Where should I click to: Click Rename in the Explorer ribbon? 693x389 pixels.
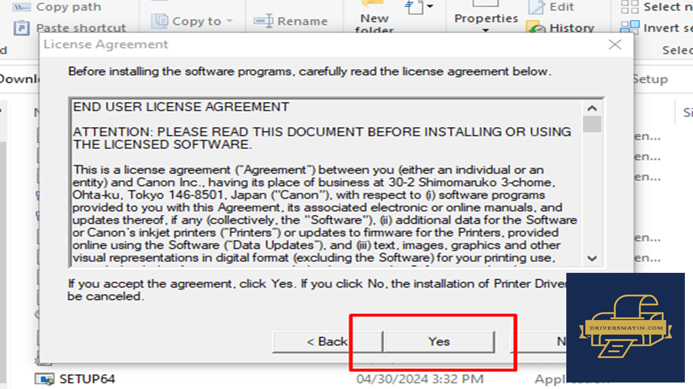point(291,21)
